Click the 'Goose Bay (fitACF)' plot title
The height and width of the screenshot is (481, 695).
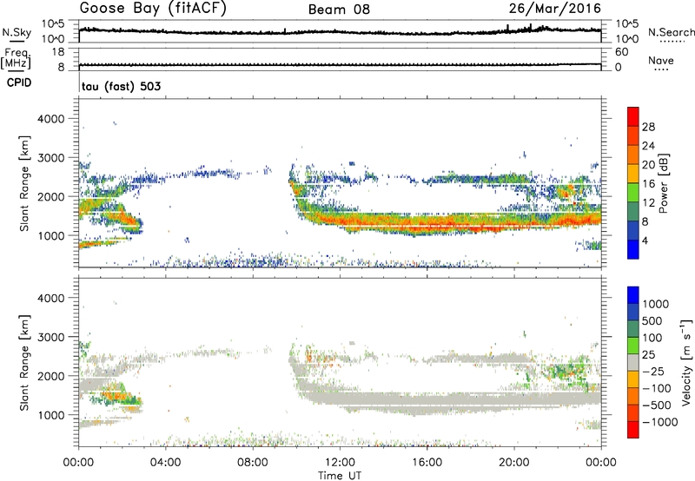[x=153, y=9]
